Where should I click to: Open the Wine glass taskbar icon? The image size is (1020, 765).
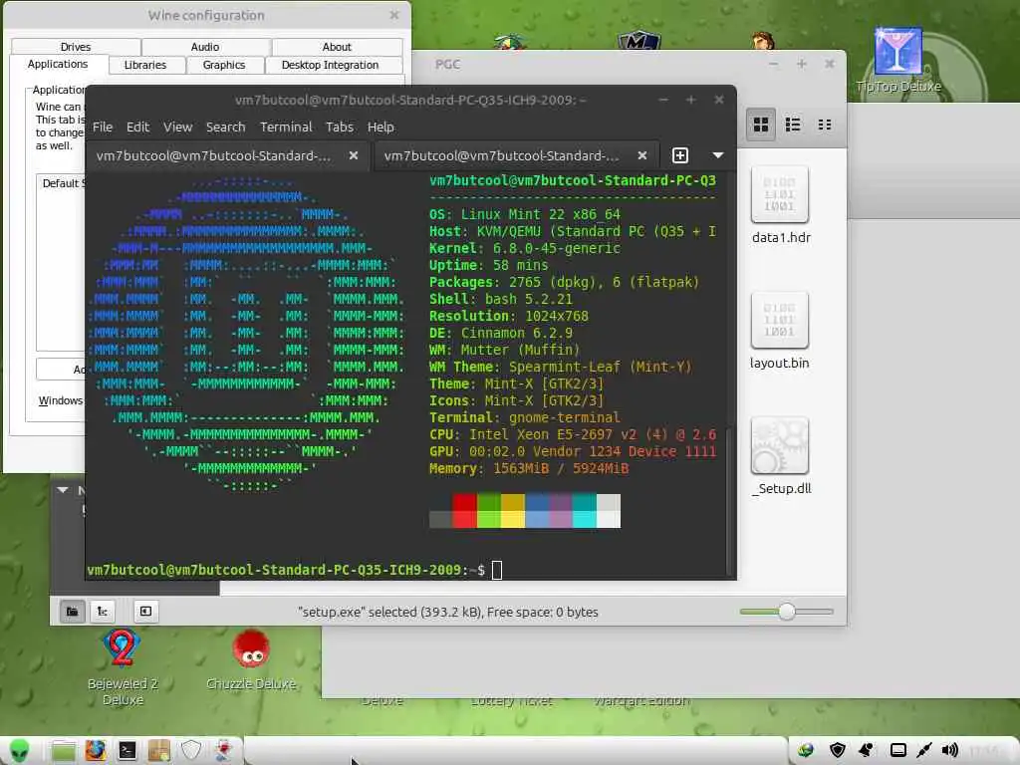tap(223, 751)
